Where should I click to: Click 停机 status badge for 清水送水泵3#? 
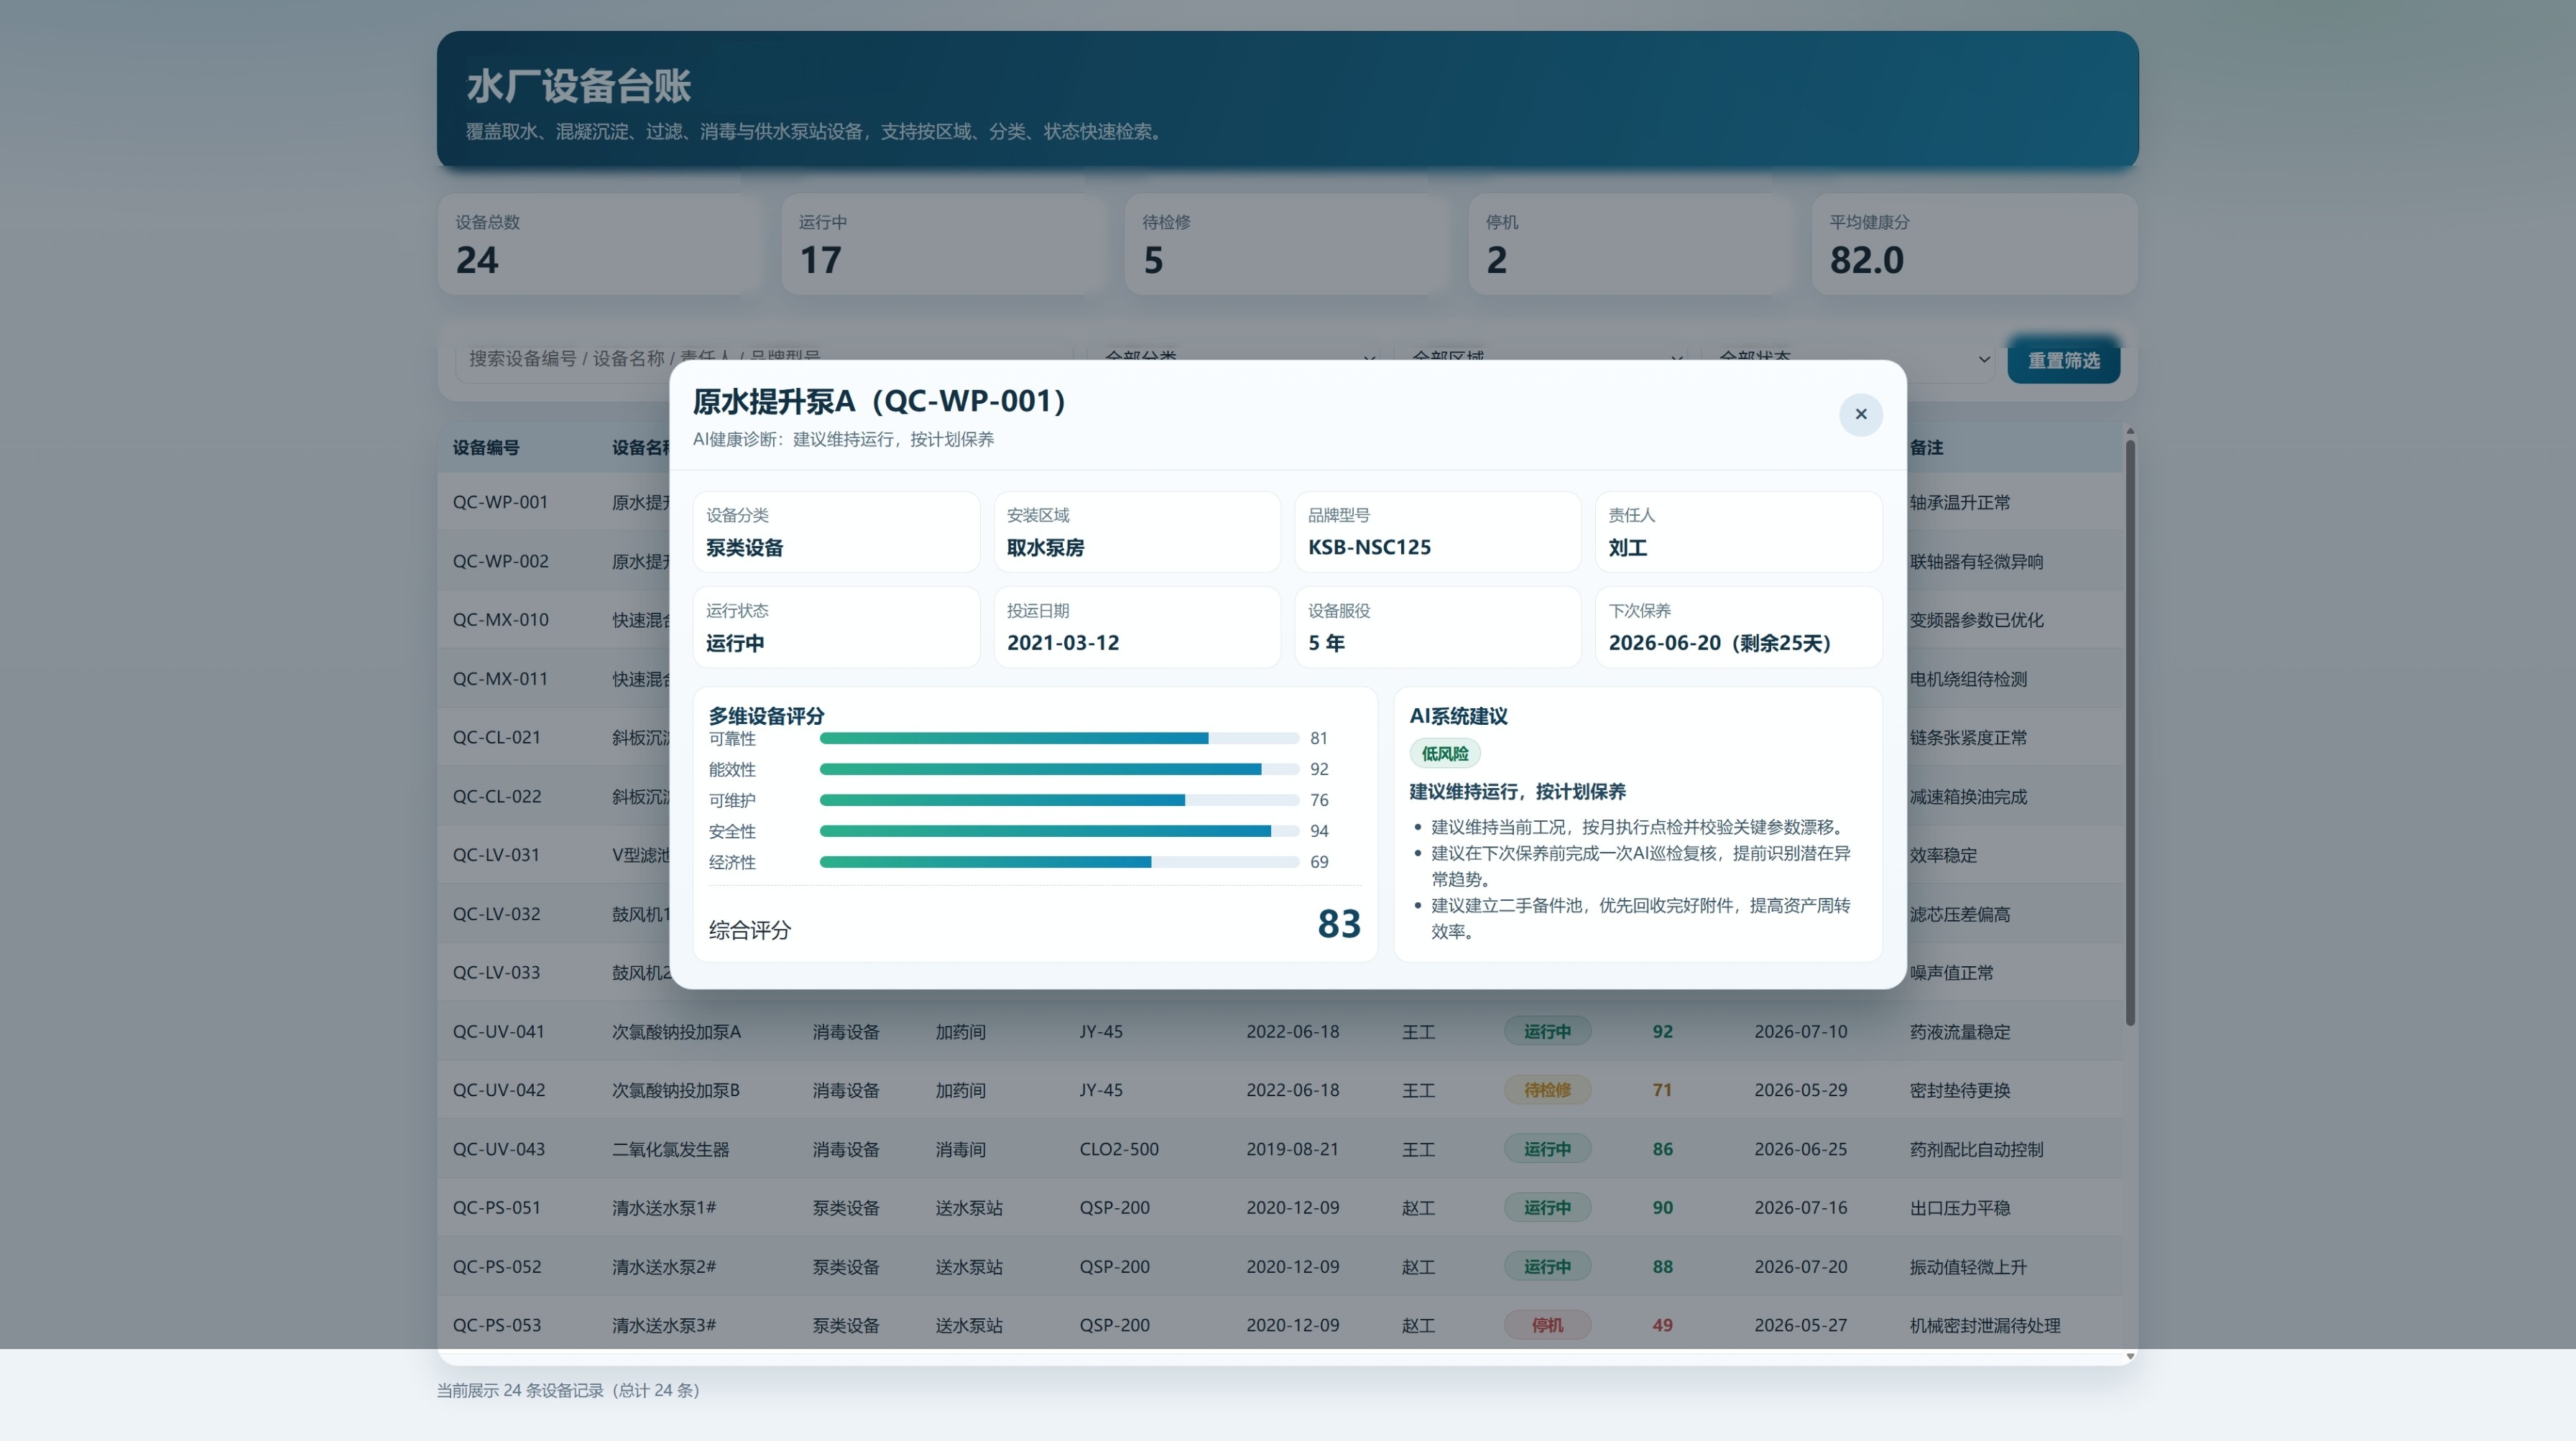click(1547, 1325)
